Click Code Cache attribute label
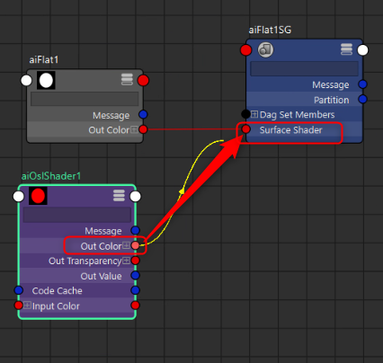The width and height of the screenshot is (383, 363). pyautogui.click(x=57, y=291)
